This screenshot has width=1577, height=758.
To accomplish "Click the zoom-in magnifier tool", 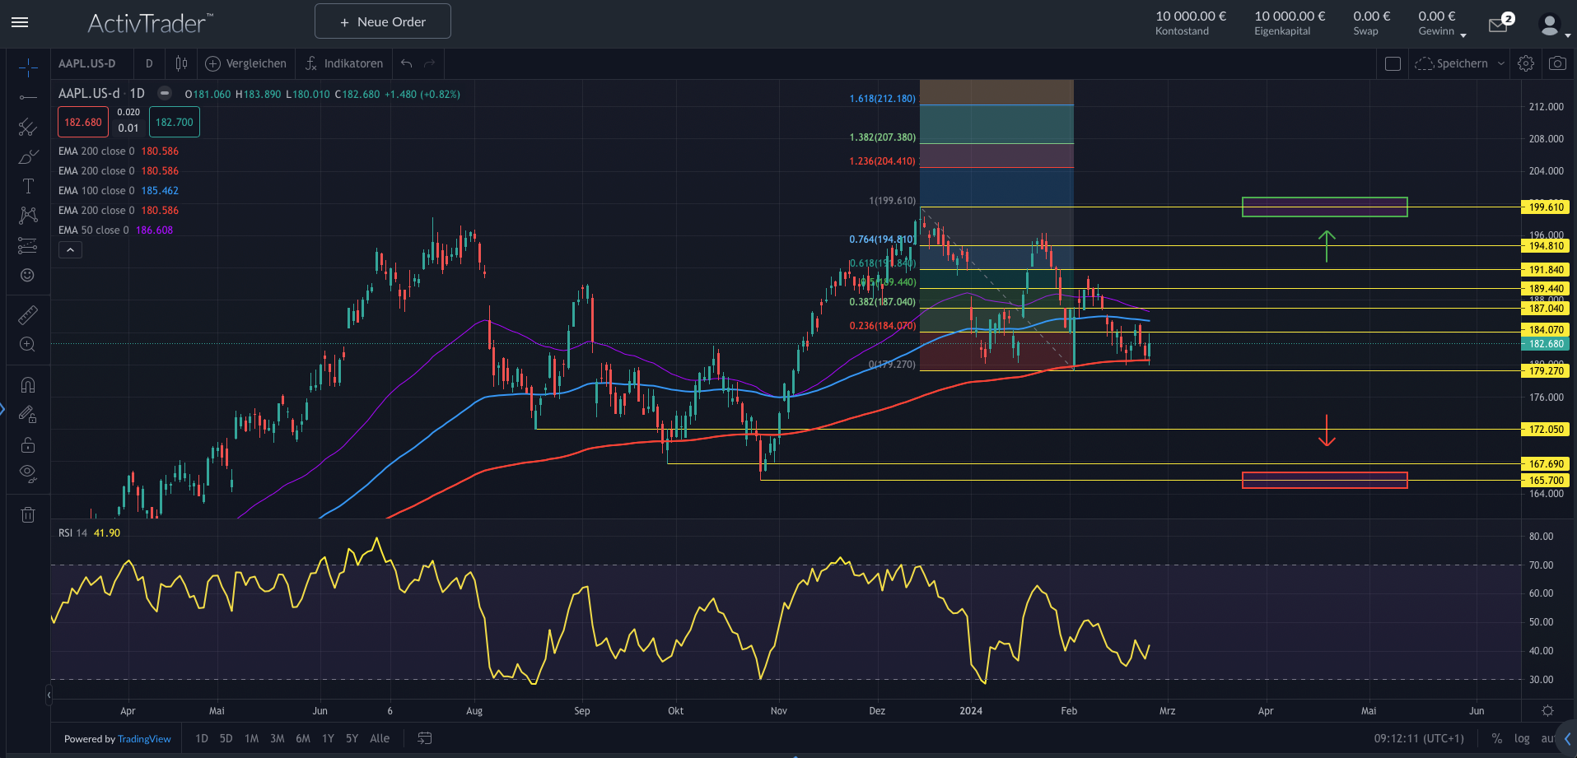I will coord(27,344).
